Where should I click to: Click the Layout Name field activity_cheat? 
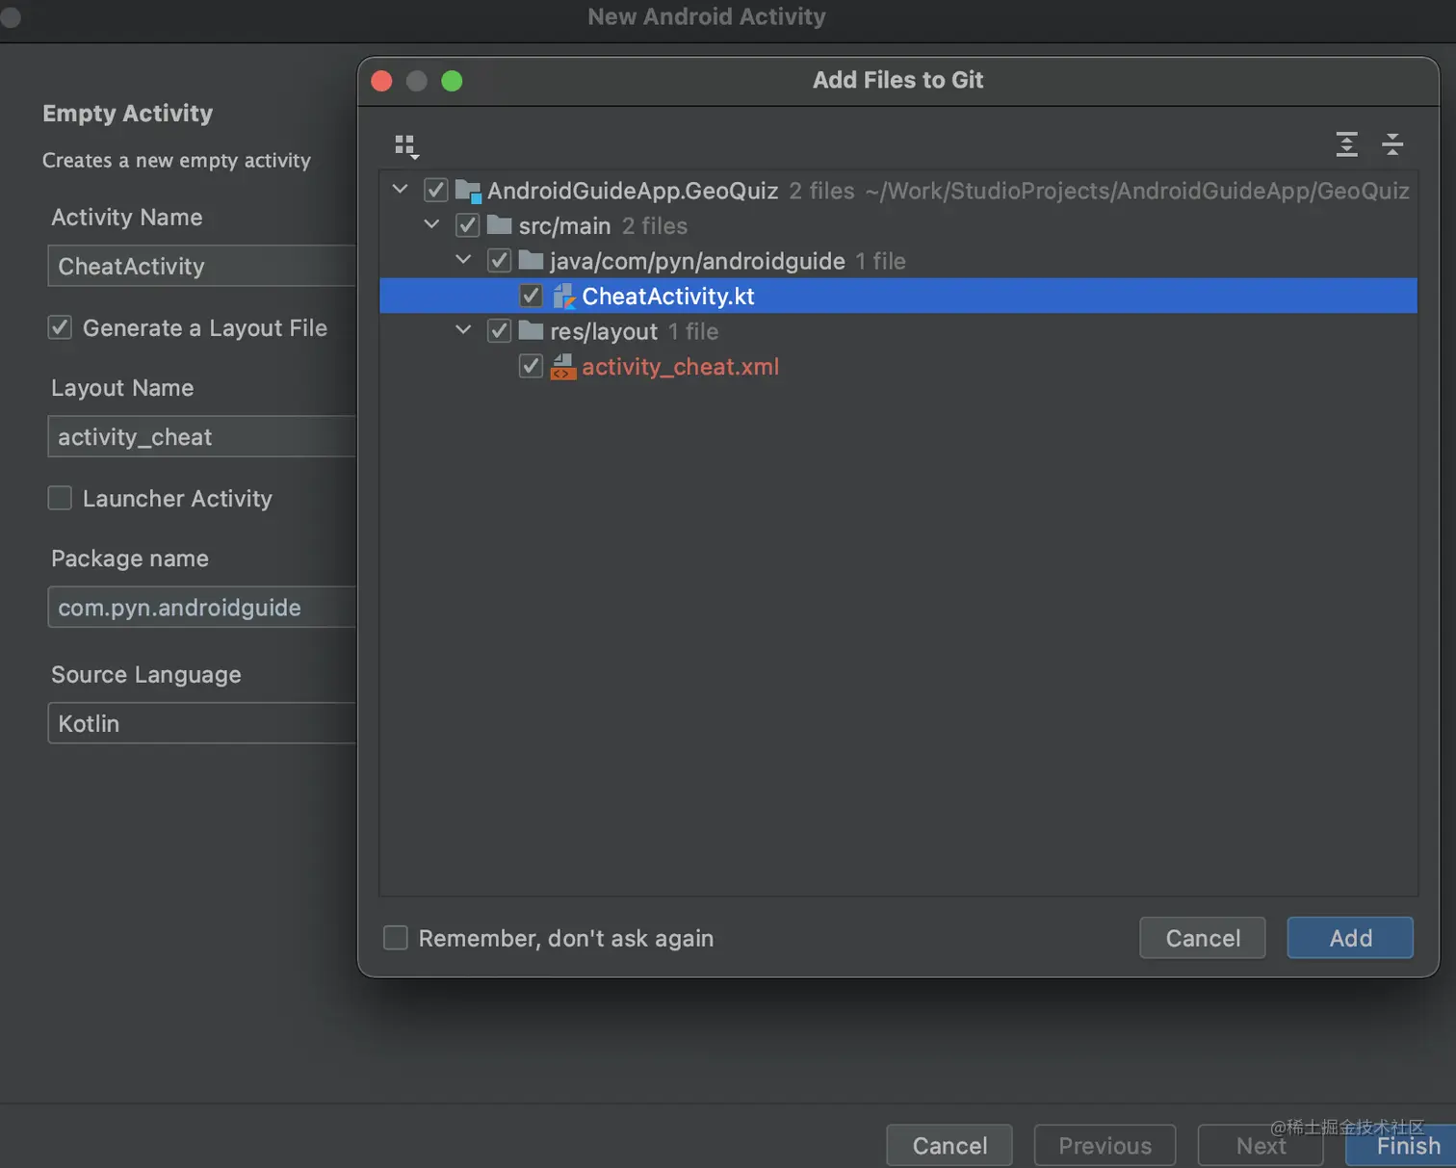[x=202, y=436]
